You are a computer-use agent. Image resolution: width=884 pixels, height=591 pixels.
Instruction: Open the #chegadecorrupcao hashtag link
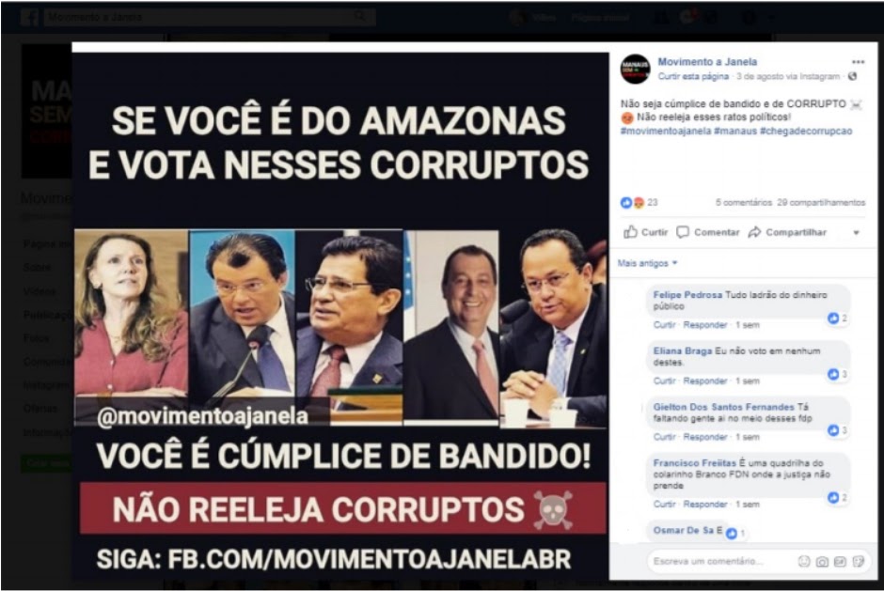[x=806, y=131]
